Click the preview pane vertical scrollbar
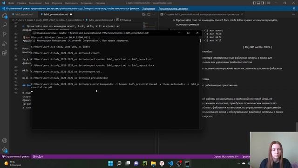The width and height of the screenshot is (298, 168). coord(297,126)
